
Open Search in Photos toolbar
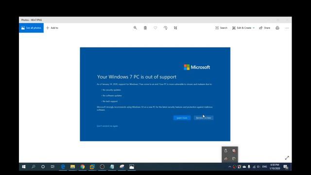coord(222,28)
